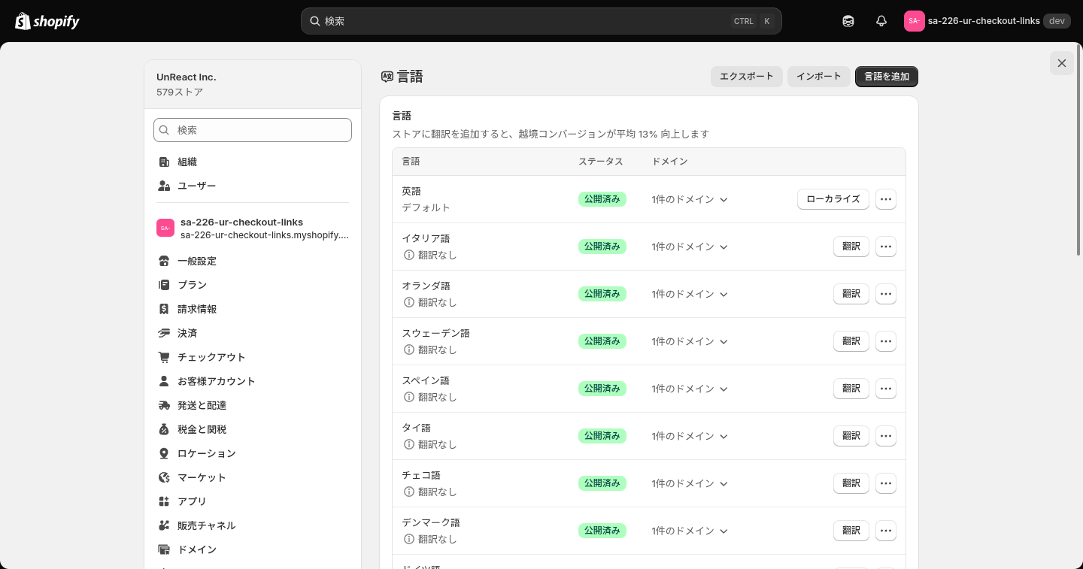This screenshot has height=569, width=1083.
Task: Click the プラン icon in sidebar
Action: click(164, 285)
